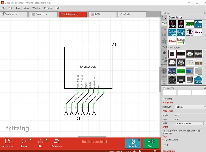Screen dimensions: 206x152
Task: Open Simulate options dropdown arrow
Action: point(139,140)
